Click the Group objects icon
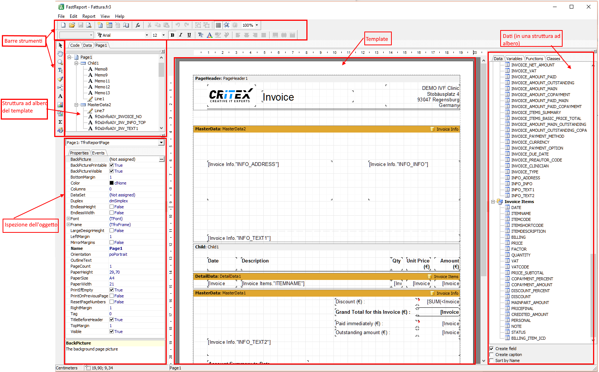The width and height of the screenshot is (599, 372). 198,25
